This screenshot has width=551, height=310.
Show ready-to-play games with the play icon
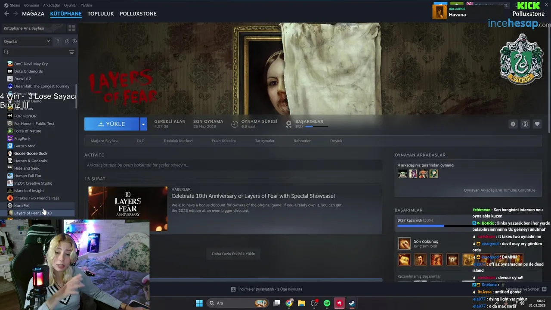[74, 41]
